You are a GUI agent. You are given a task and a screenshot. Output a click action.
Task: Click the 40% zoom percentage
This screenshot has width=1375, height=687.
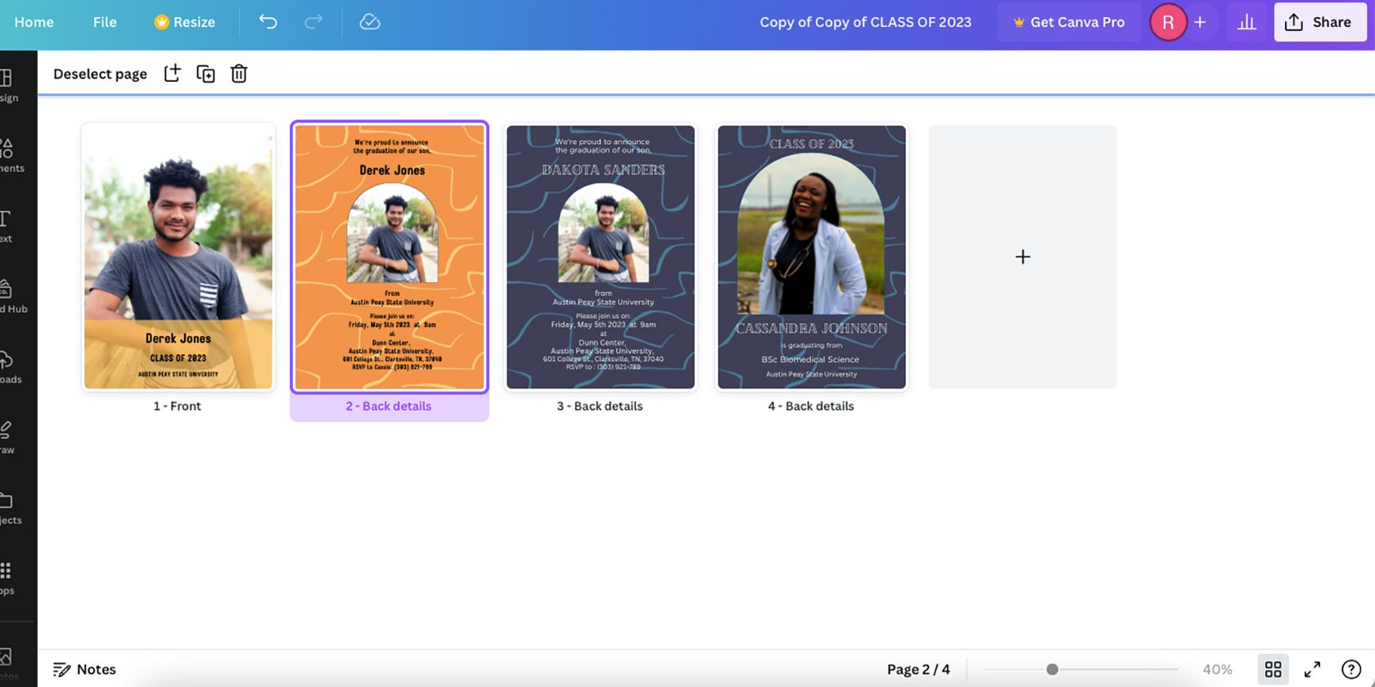[1217, 669]
